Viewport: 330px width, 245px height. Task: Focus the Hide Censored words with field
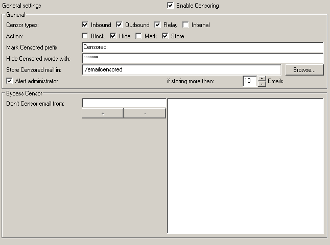[x=202, y=59]
